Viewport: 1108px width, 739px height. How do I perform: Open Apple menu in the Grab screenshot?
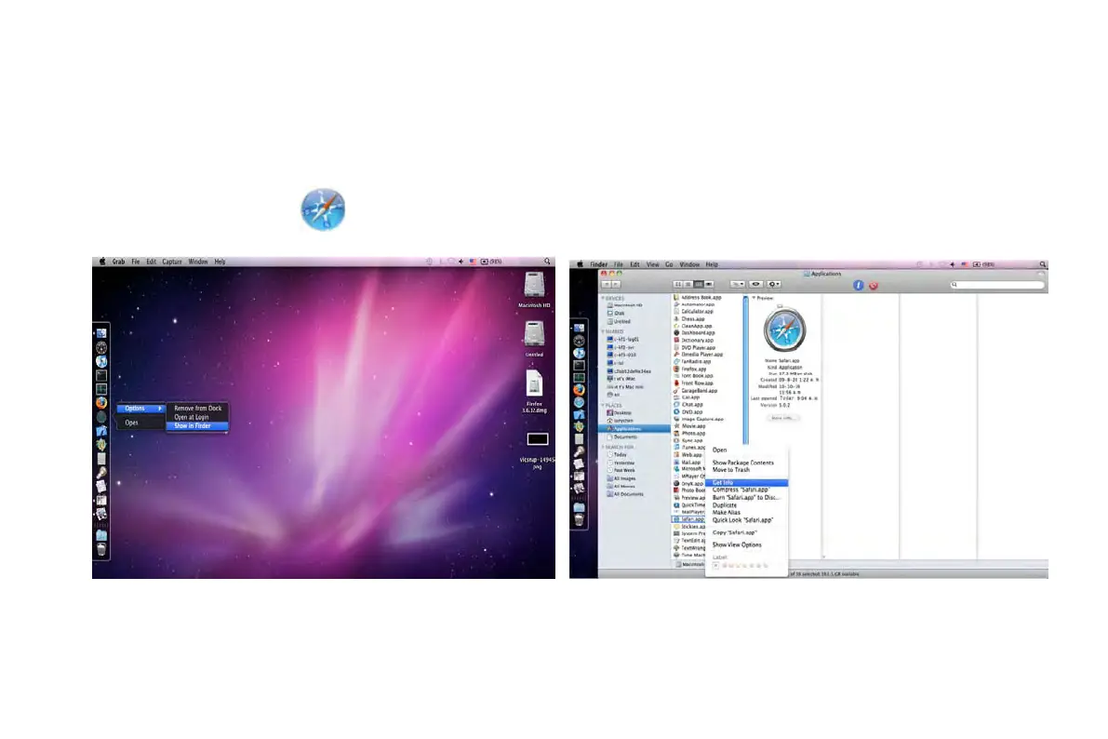coord(101,262)
